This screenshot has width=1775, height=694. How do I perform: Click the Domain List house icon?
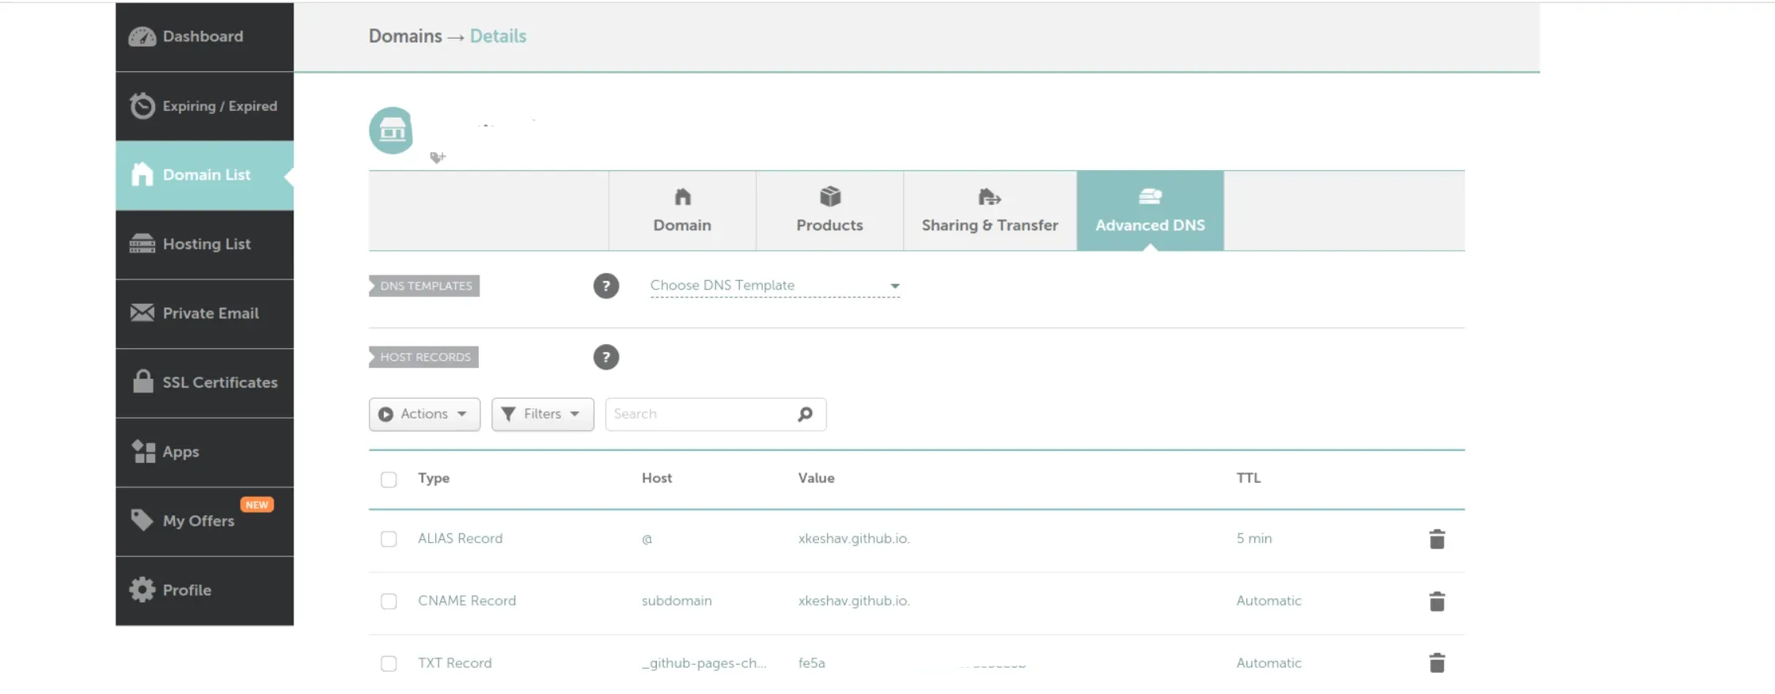pyautogui.click(x=142, y=174)
